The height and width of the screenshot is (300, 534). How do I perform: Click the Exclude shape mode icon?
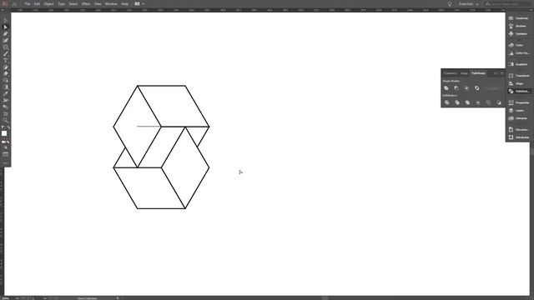coord(476,88)
